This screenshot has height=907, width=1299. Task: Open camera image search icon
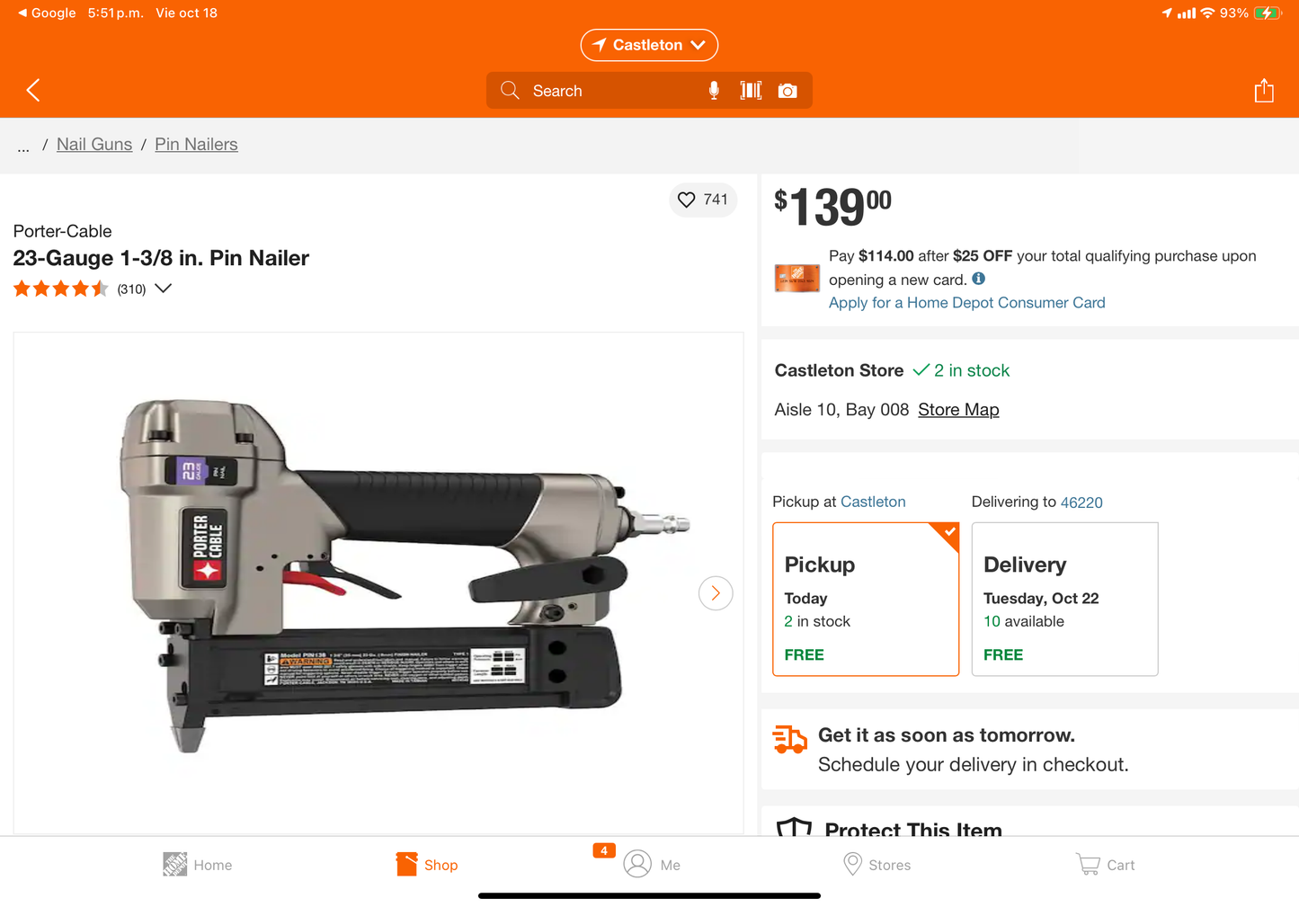(x=787, y=91)
